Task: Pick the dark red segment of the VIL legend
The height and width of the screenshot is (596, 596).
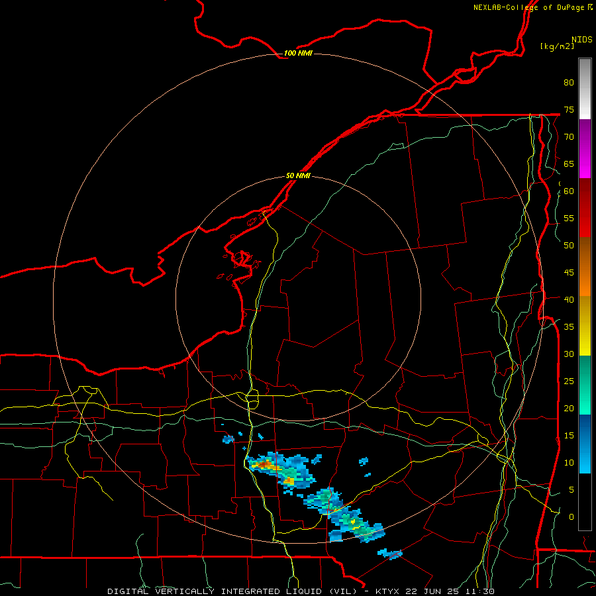Action: (585, 207)
